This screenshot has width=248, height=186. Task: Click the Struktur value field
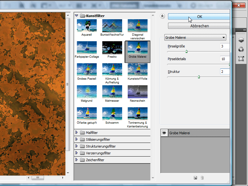225,72
